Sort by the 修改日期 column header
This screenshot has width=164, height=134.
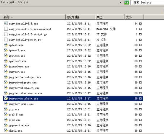80,17
